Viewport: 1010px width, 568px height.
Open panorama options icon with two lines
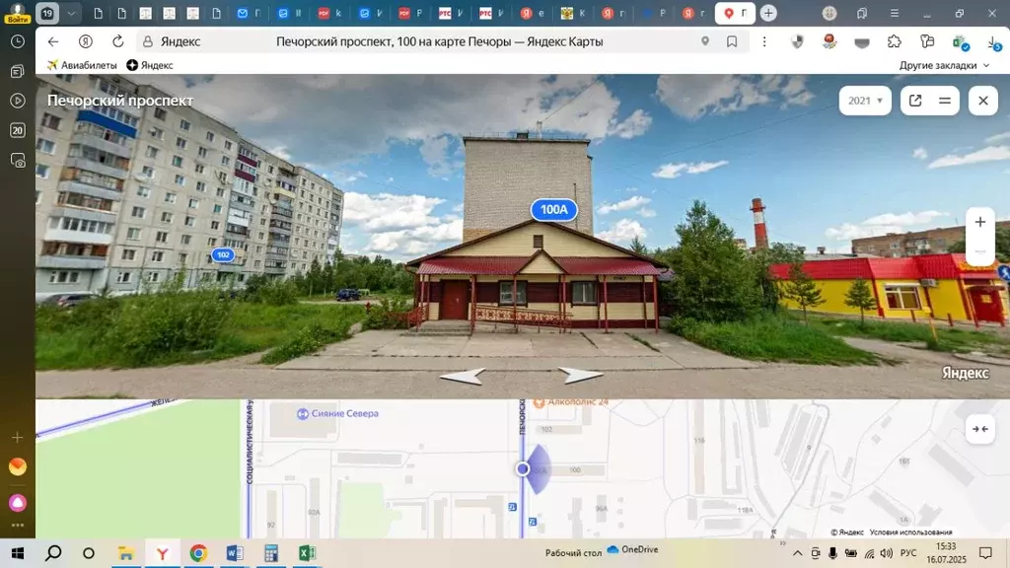pyautogui.click(x=945, y=101)
